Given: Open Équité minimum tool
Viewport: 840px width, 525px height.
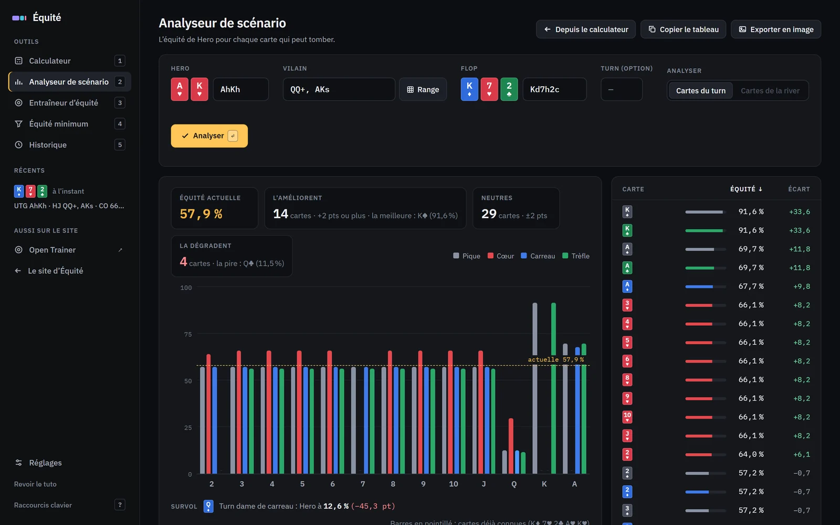Looking at the screenshot, I should click(69, 124).
